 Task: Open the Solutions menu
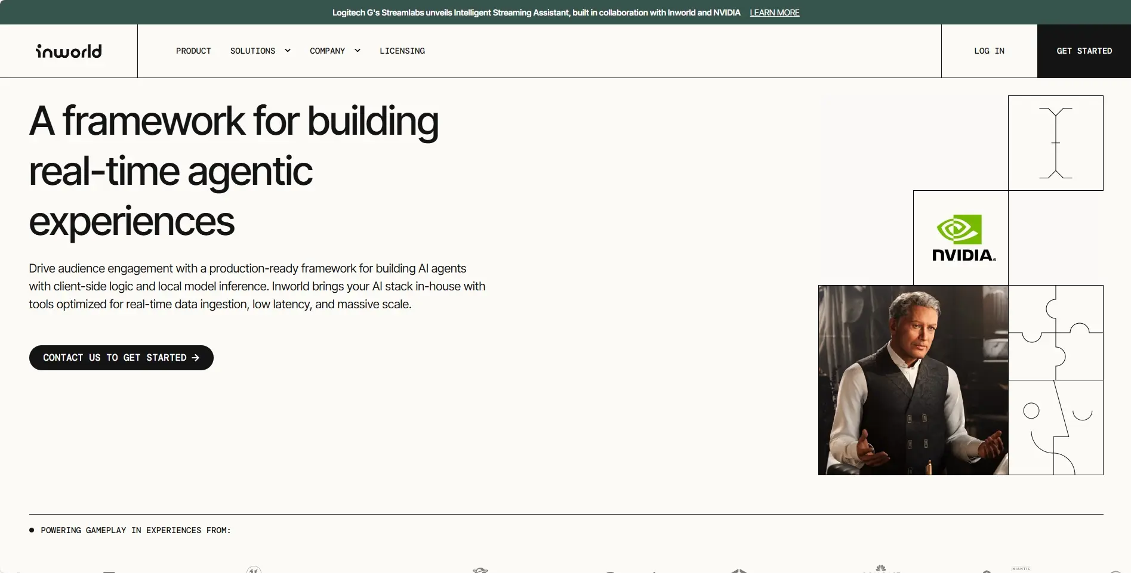pos(252,51)
